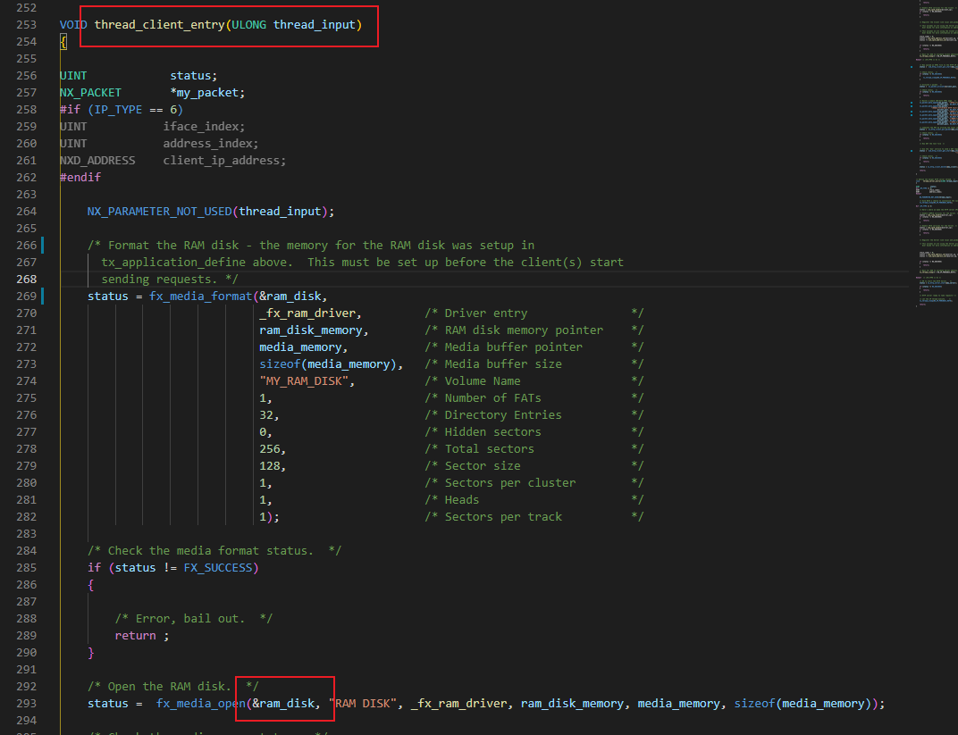Click the 'RAM disk memory pointer' comment
The width and height of the screenshot is (958, 735).
tap(524, 330)
